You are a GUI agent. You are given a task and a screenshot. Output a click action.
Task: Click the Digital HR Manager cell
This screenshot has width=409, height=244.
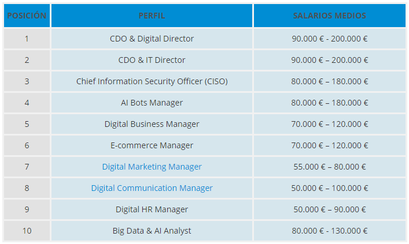152,209
